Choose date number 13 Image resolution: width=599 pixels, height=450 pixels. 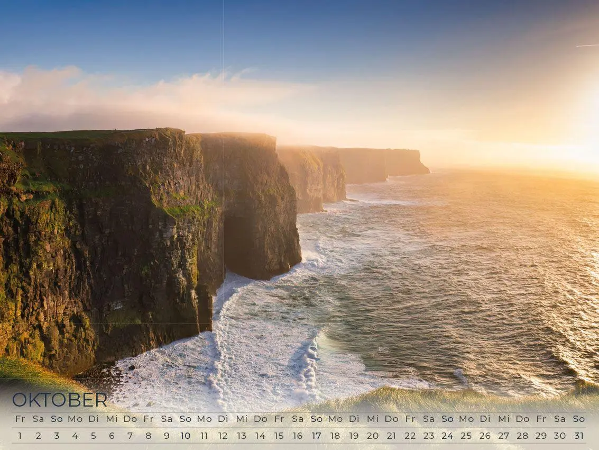(x=242, y=436)
